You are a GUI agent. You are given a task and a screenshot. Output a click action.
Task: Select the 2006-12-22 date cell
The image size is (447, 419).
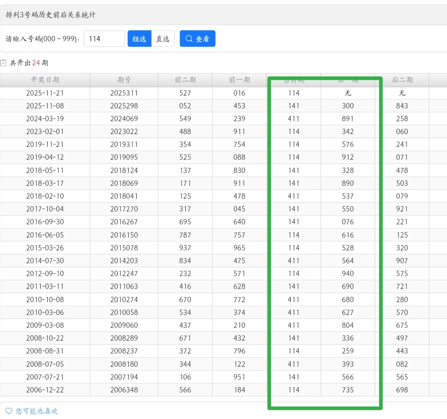click(x=45, y=390)
